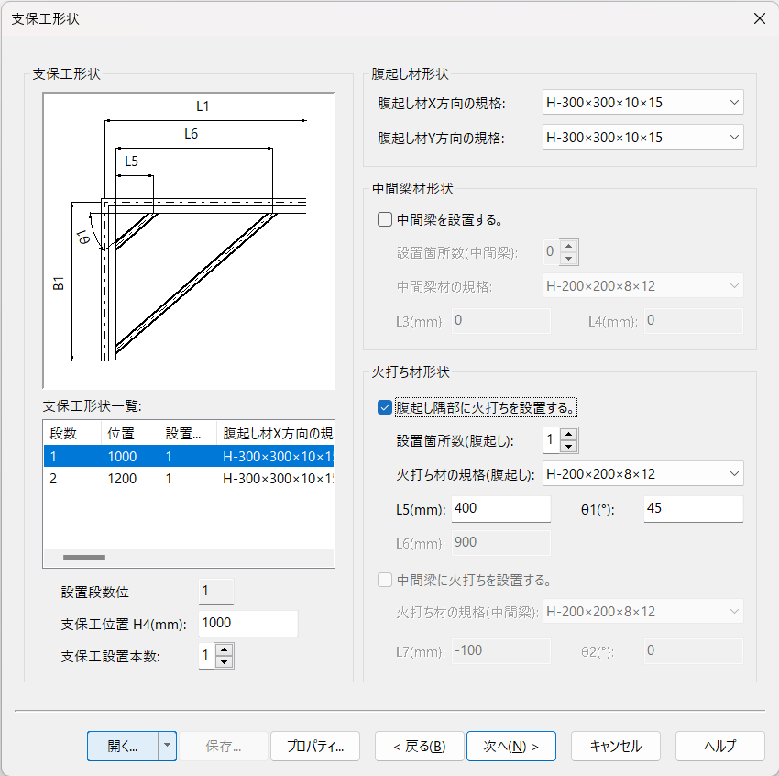Click down arrow of 設置箇所数(中間梁) spinner
The width and height of the screenshot is (779, 776).
coord(569,258)
